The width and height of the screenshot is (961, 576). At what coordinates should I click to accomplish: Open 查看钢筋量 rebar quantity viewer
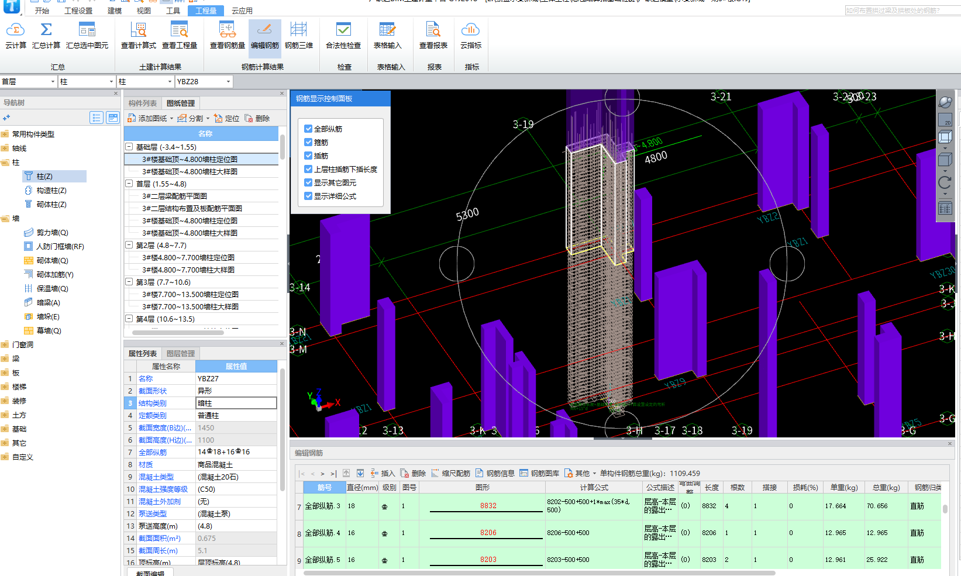[228, 35]
